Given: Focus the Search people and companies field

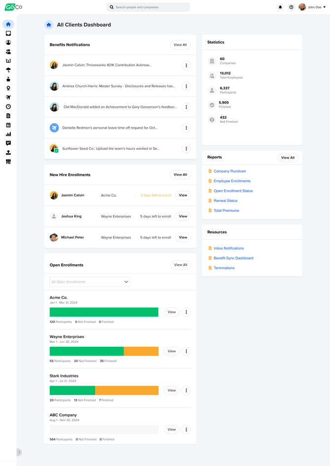Looking at the screenshot, I should click(148, 7).
